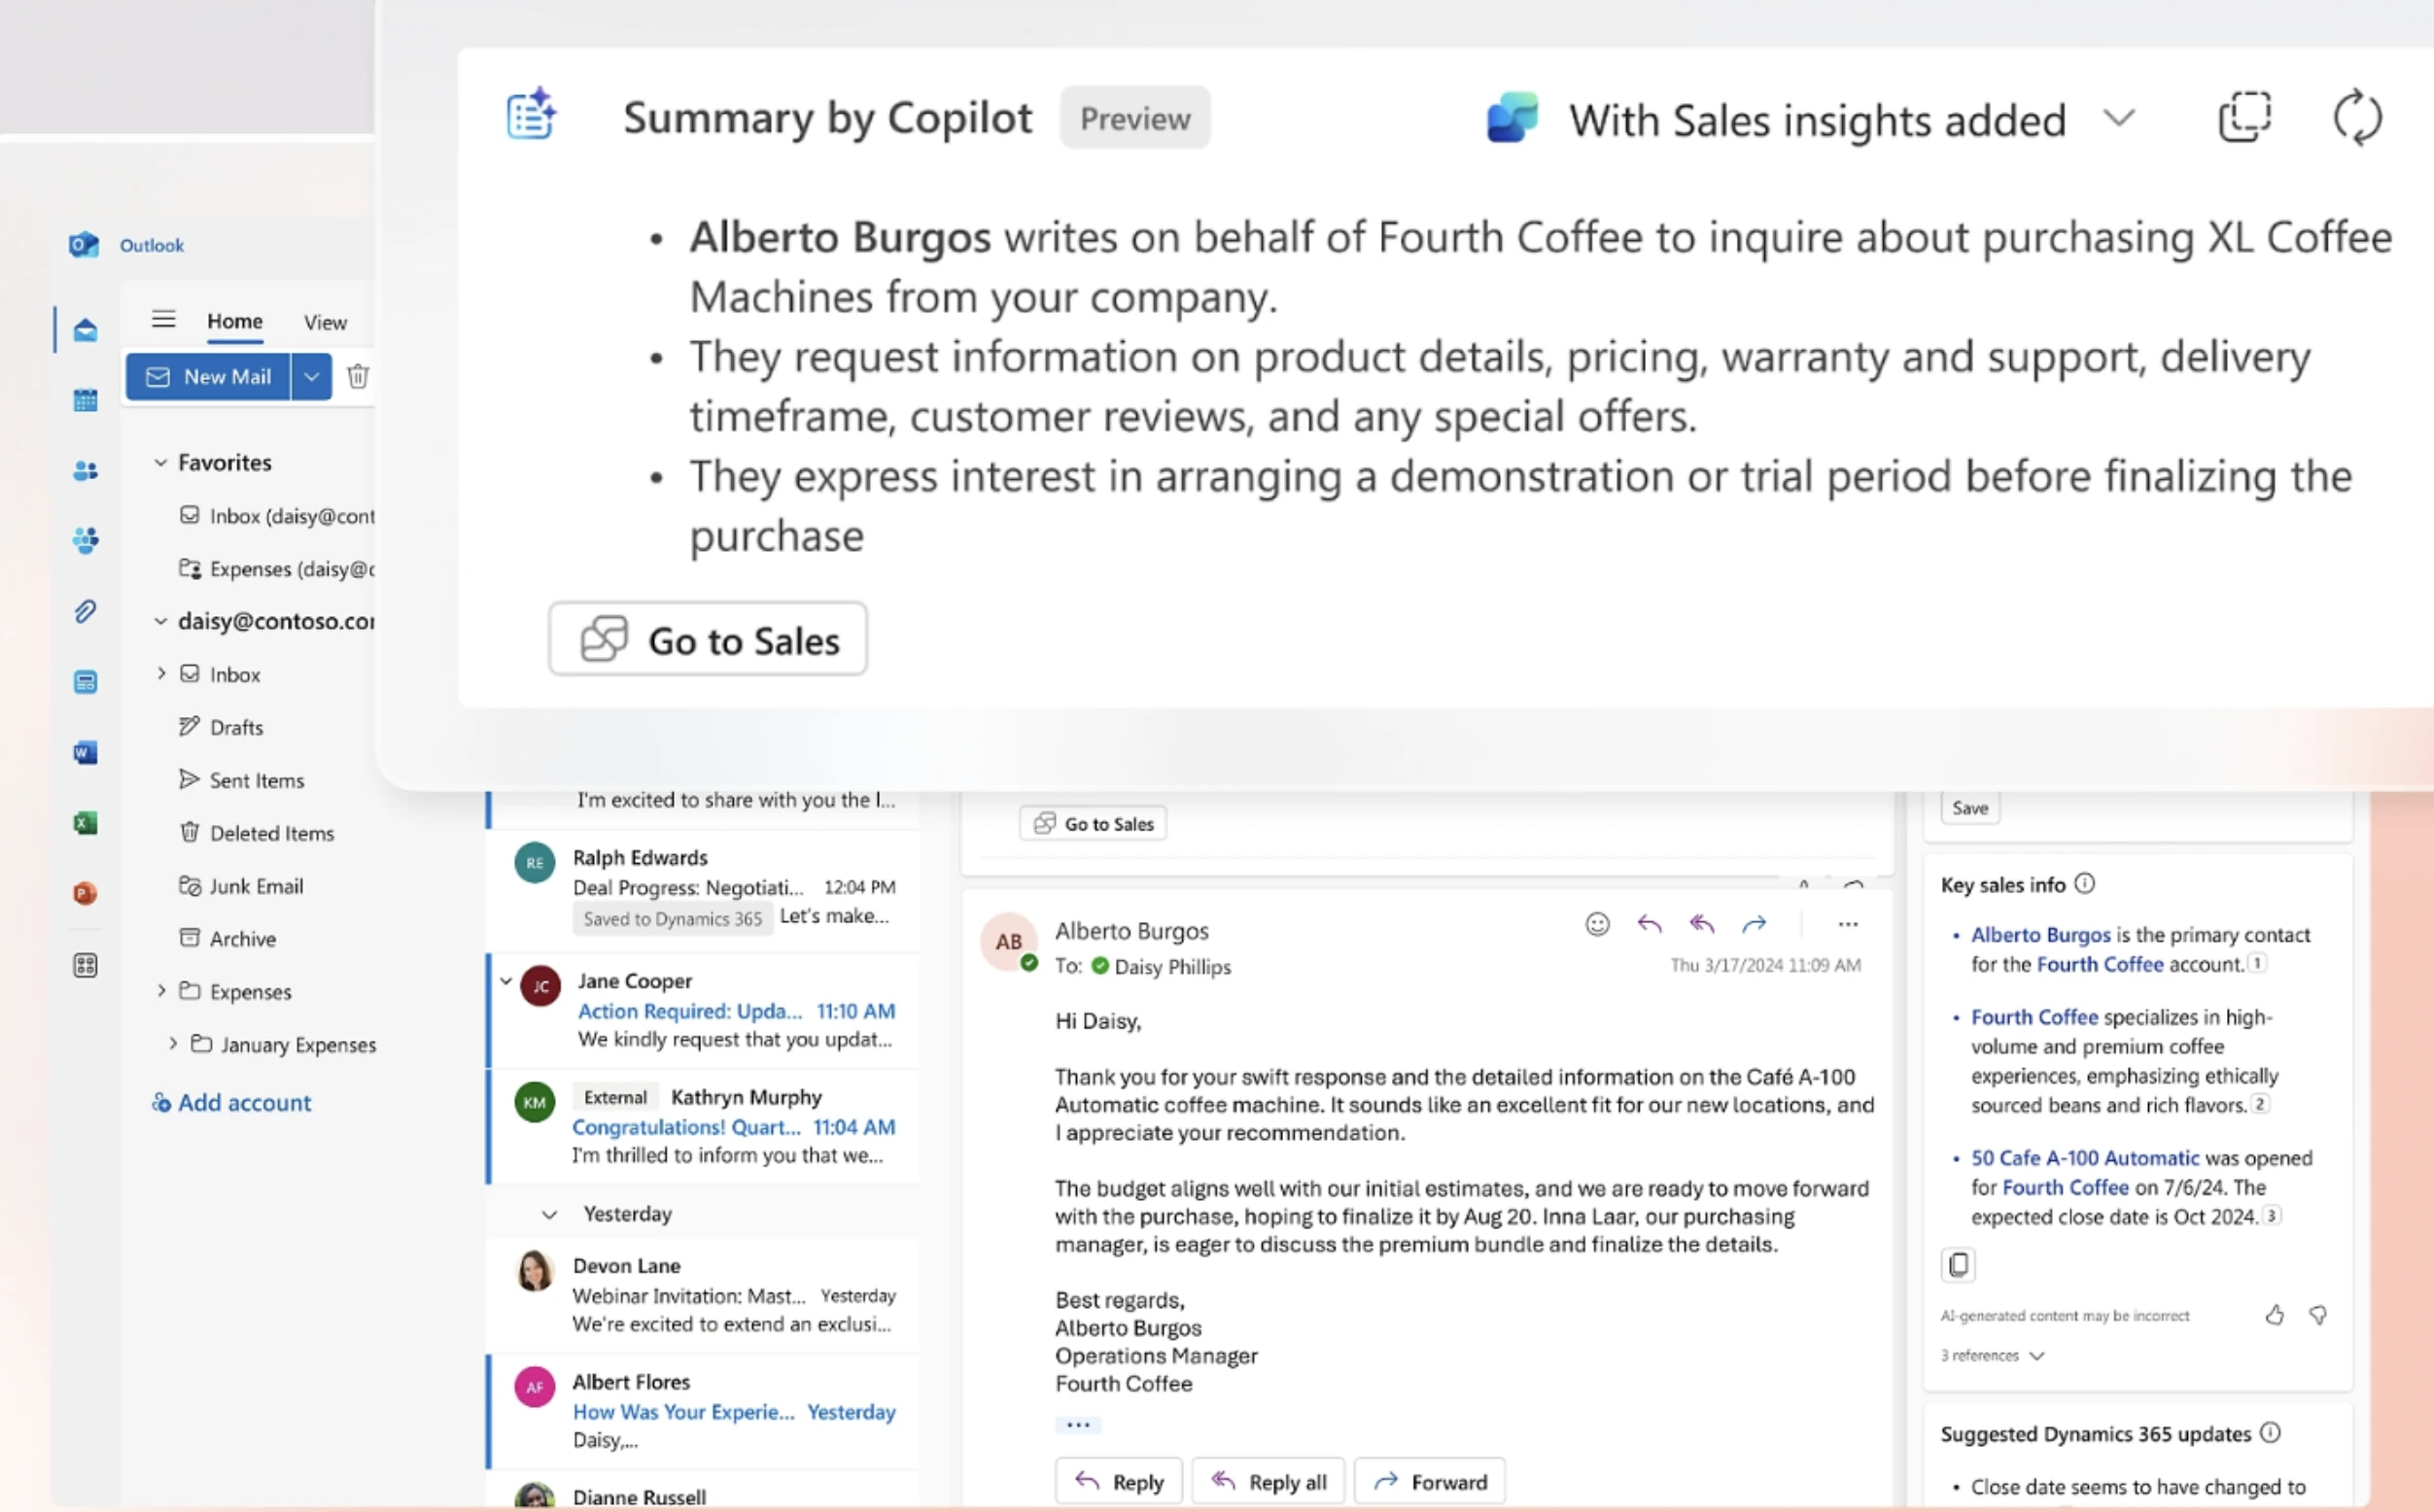Image resolution: width=2434 pixels, height=1512 pixels.
Task: Collapse the daisy@contoso.com account
Action: coord(160,621)
